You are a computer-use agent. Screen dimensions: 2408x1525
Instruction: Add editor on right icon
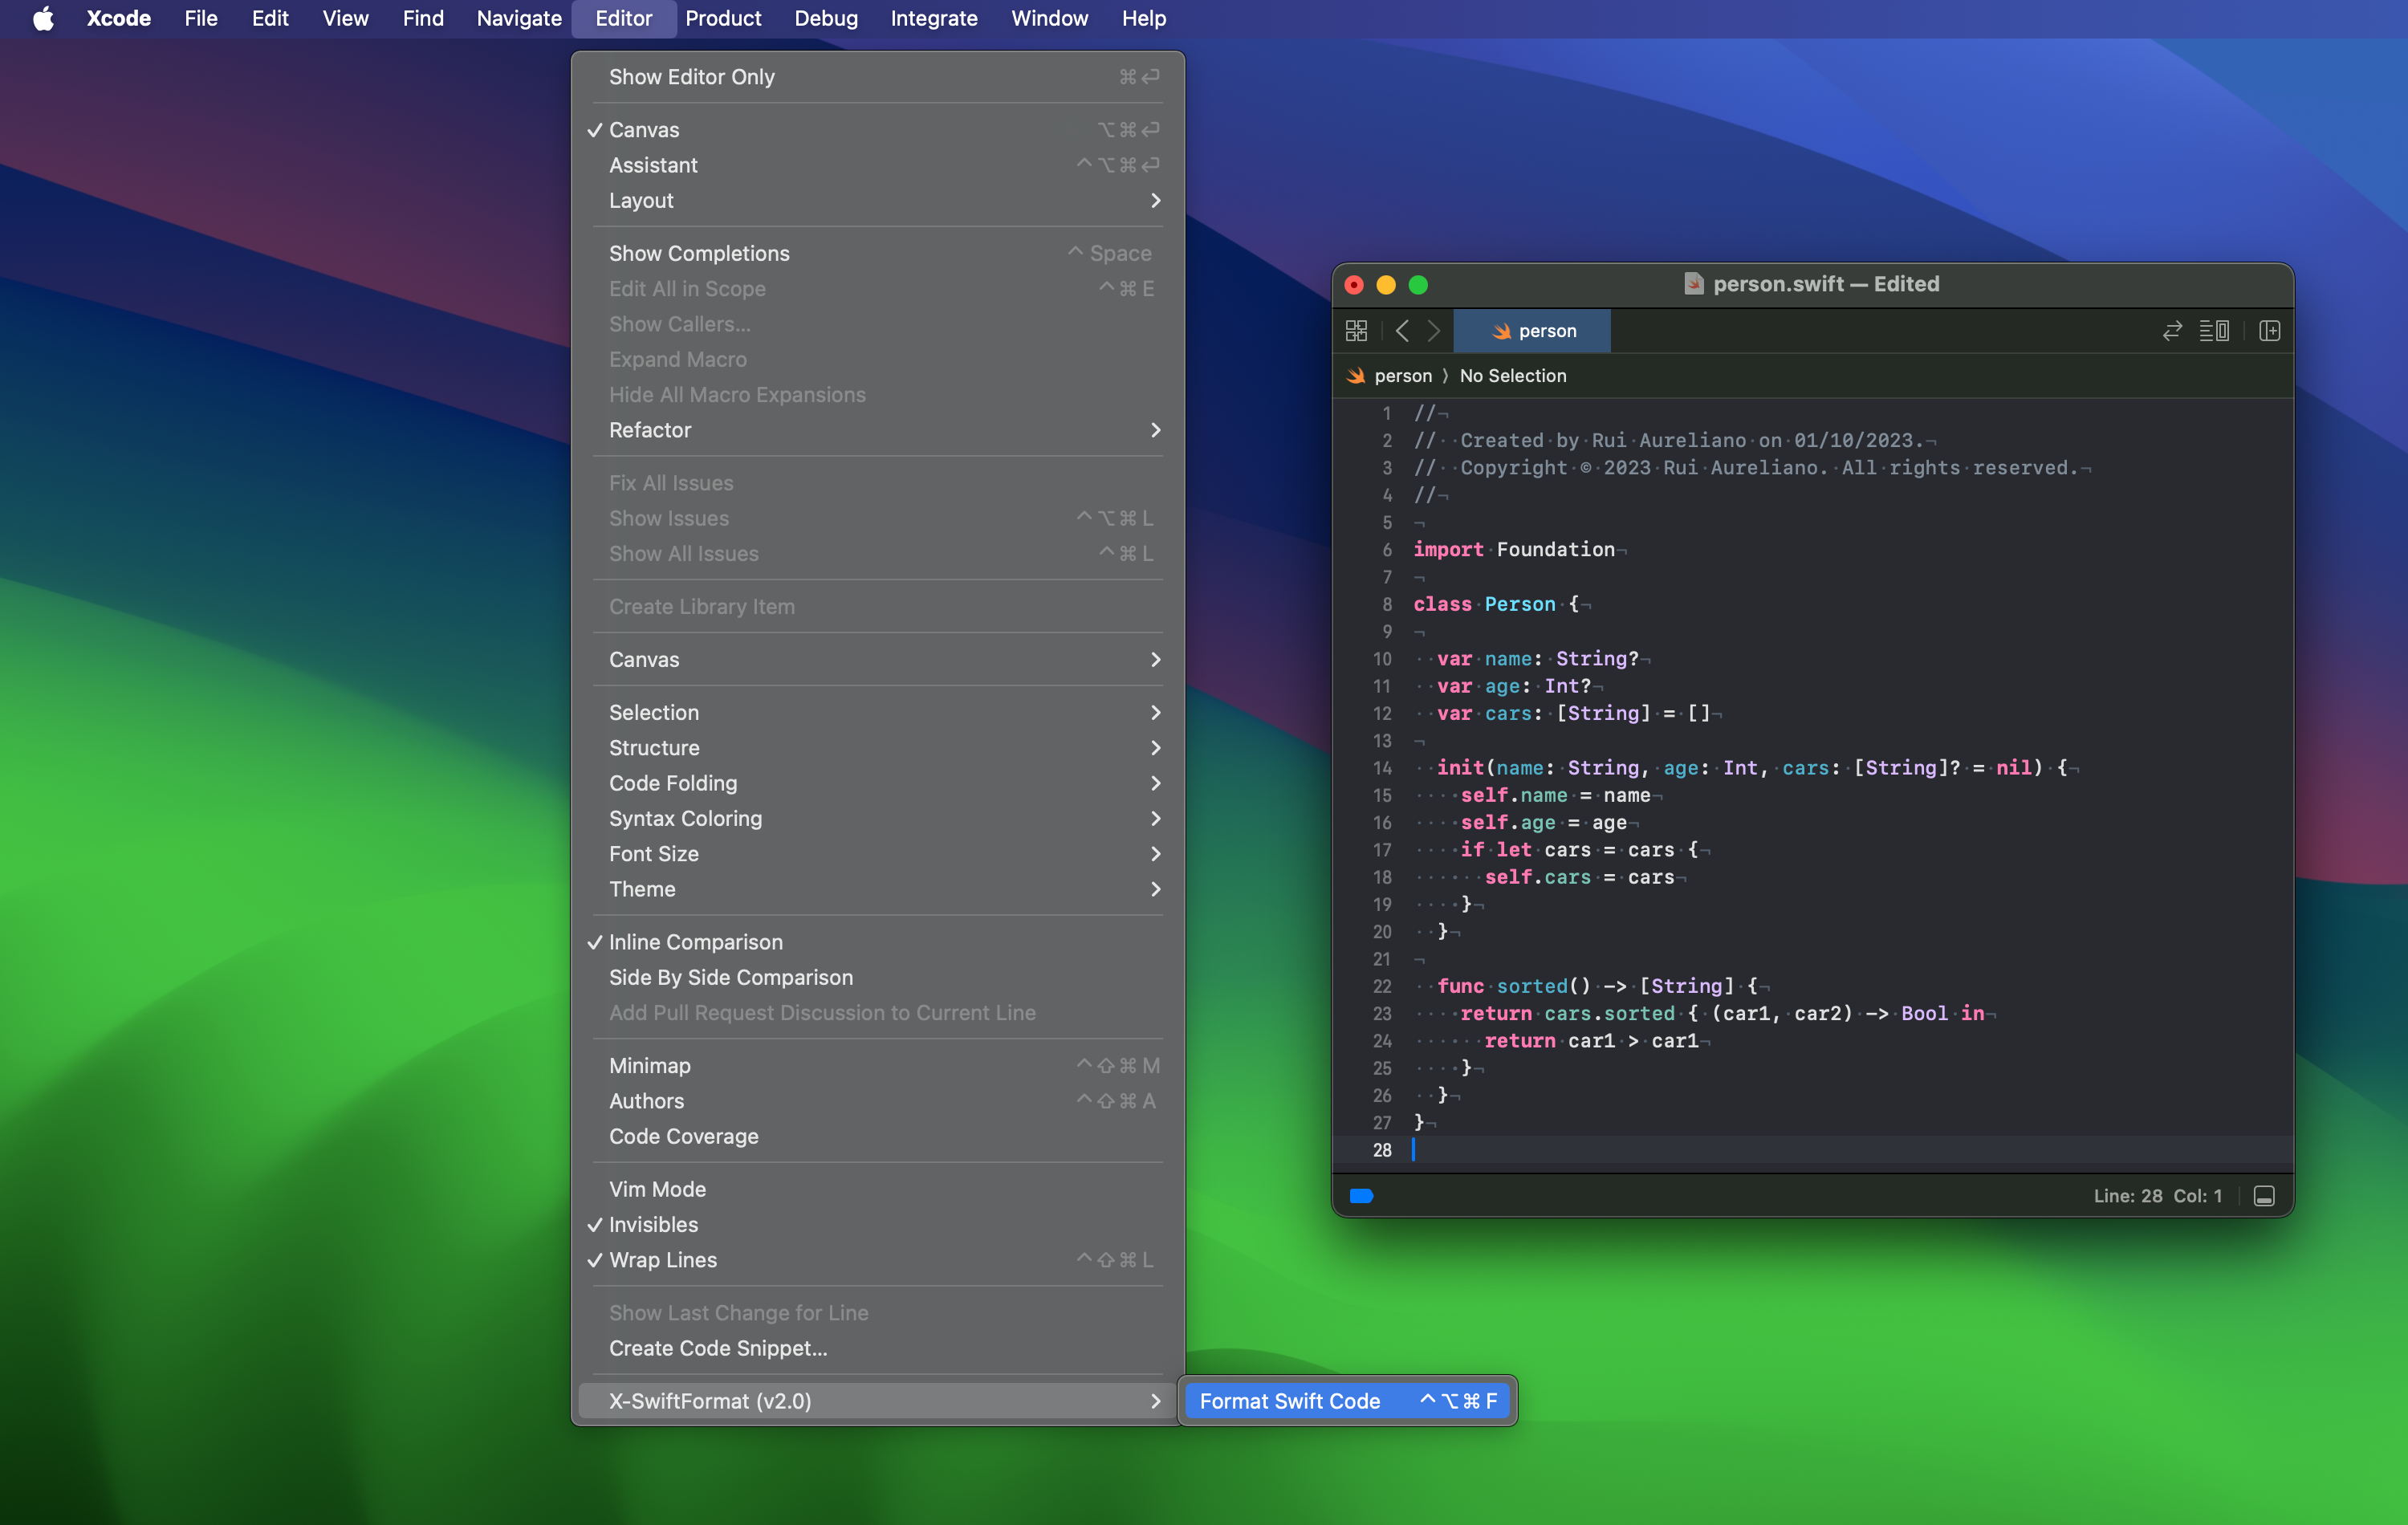point(2269,331)
